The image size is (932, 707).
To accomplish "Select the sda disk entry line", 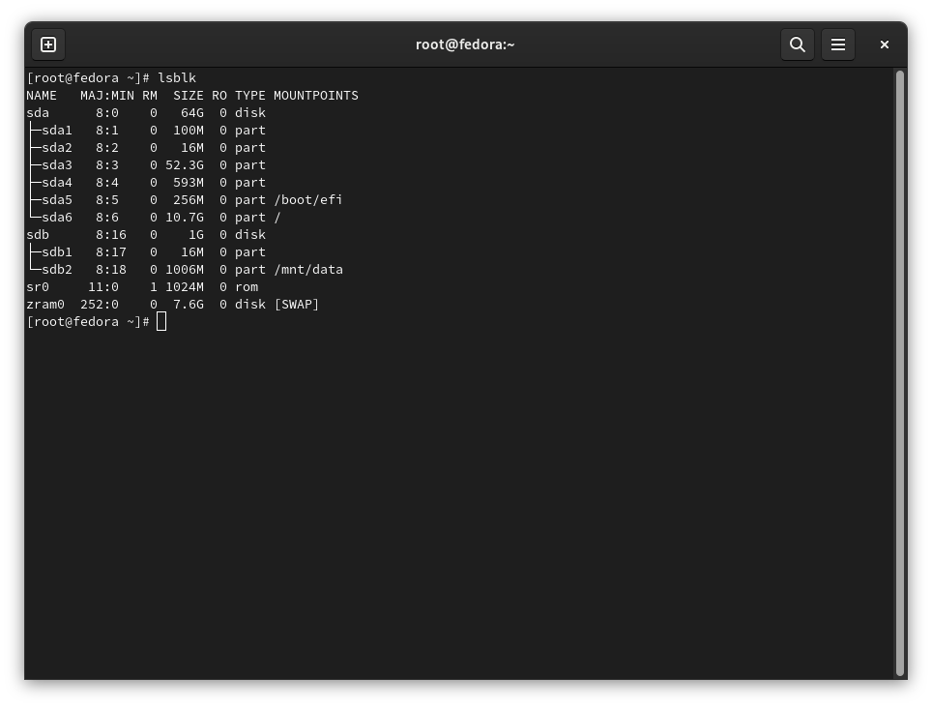I will coord(145,112).
